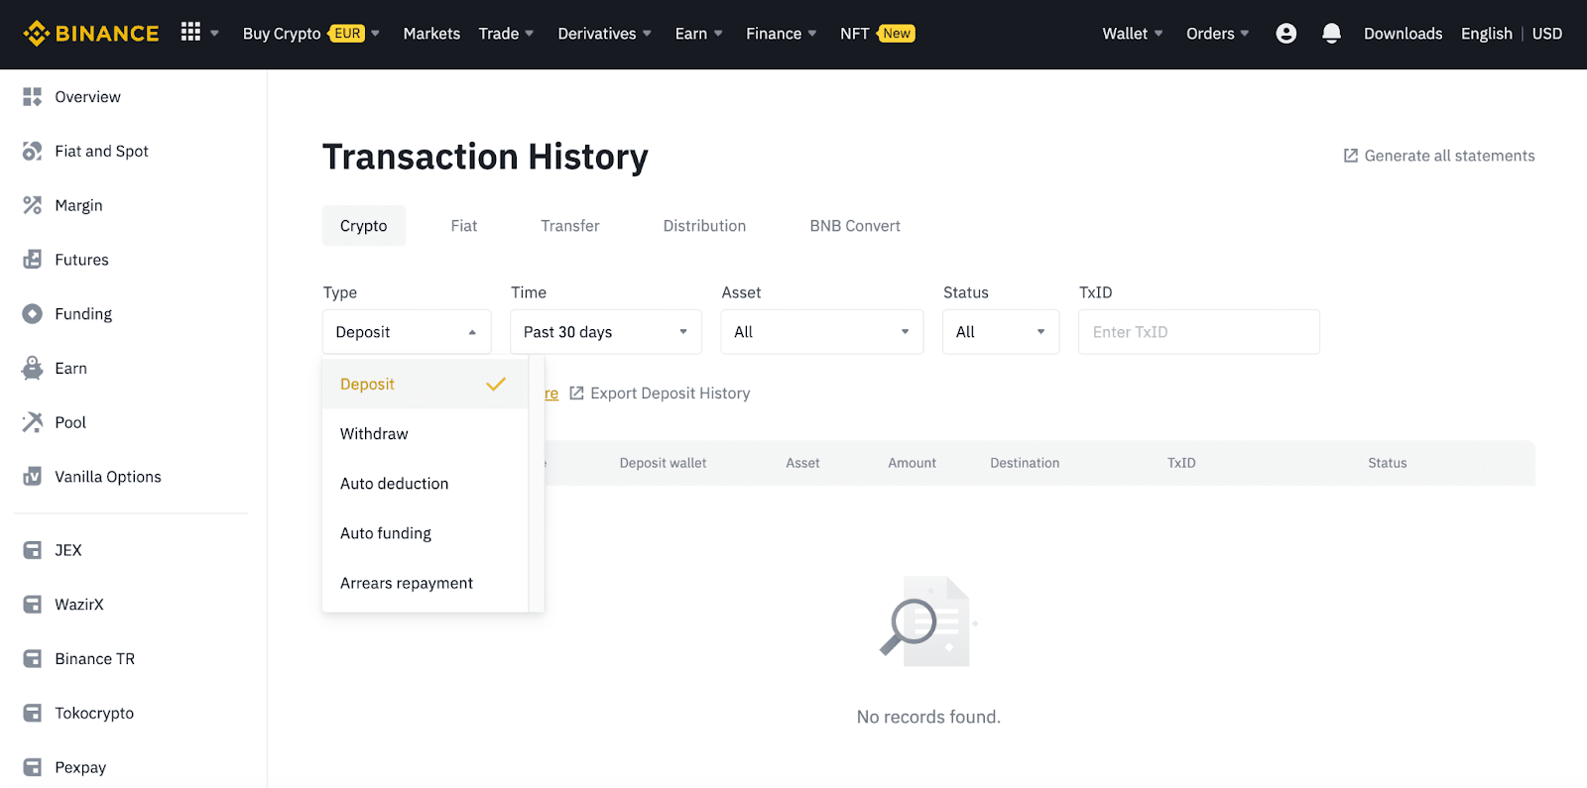
Task: Click the JEX wallet icon
Action: point(33,550)
